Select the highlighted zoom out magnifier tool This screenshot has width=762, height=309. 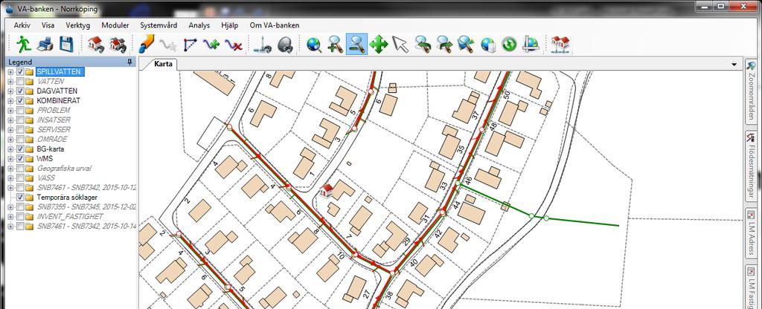tap(356, 45)
